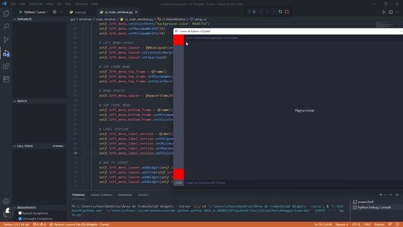Open the Python debug configuration dropdown

tap(37, 12)
